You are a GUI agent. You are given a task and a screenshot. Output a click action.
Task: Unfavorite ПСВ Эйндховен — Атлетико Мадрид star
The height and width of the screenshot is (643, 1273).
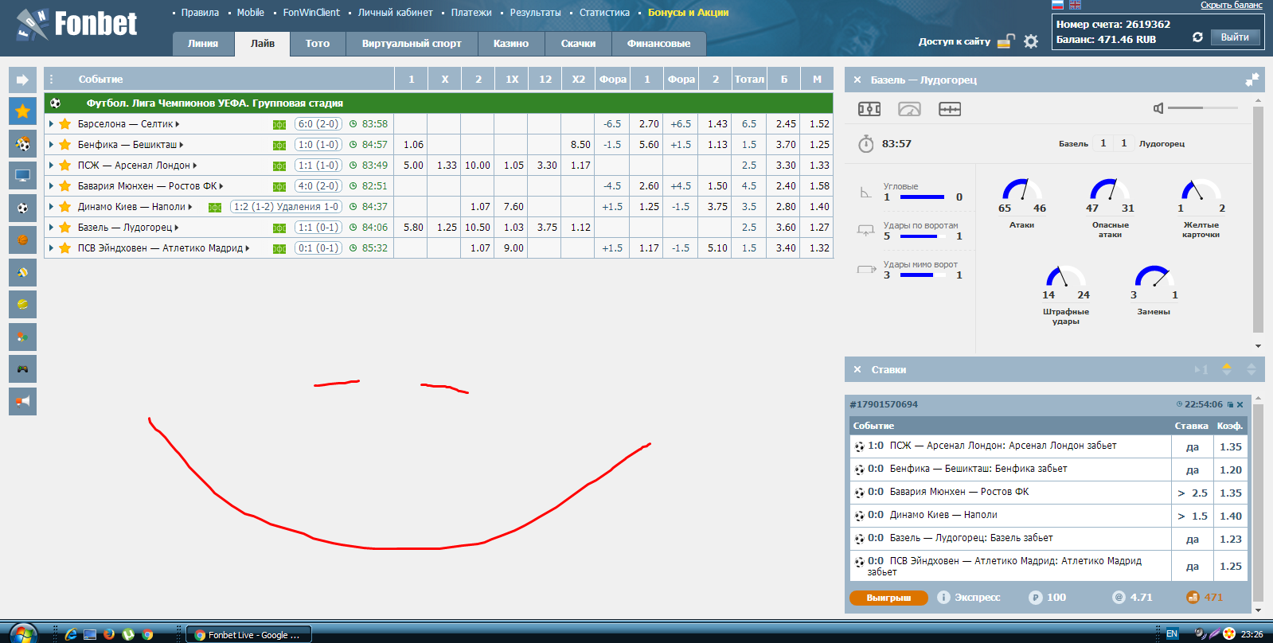click(65, 248)
